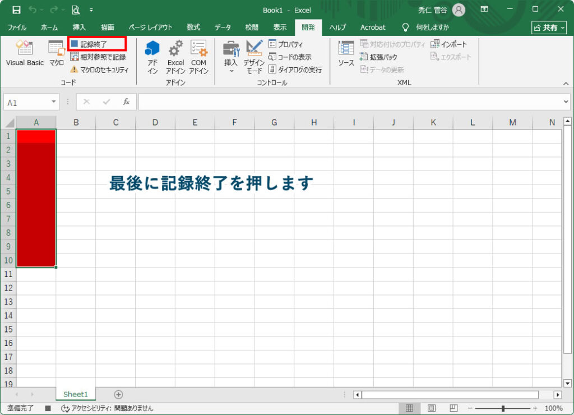This screenshot has width=574, height=415.
Task: Switch to the ホーム tab
Action: pos(49,27)
